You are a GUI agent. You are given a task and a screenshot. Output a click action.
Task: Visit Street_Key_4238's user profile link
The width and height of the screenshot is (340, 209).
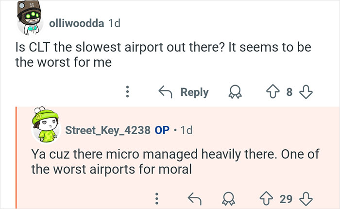coord(108,130)
